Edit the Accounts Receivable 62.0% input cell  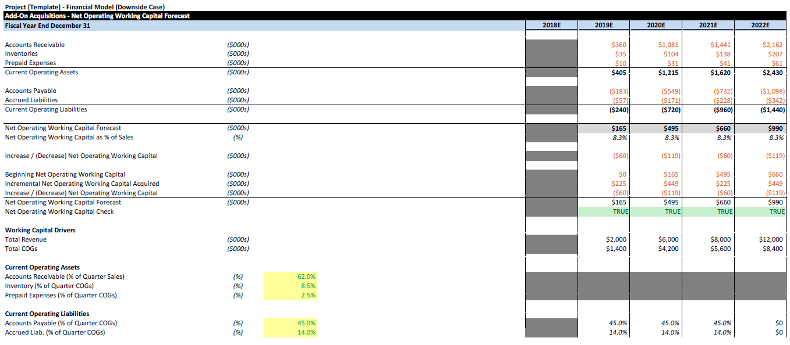click(291, 277)
